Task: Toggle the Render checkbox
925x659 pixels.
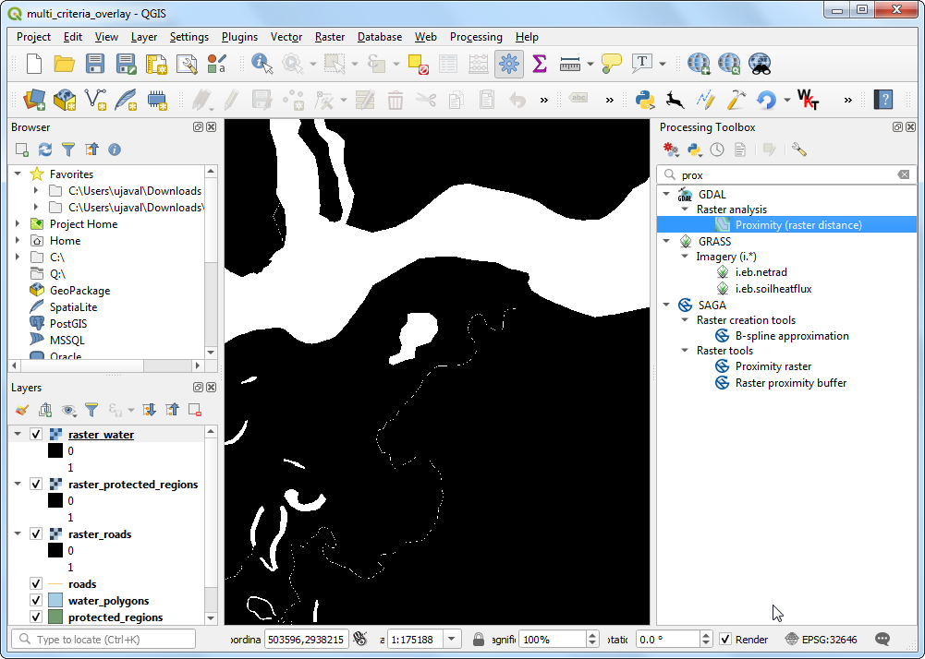Action: tap(725, 639)
